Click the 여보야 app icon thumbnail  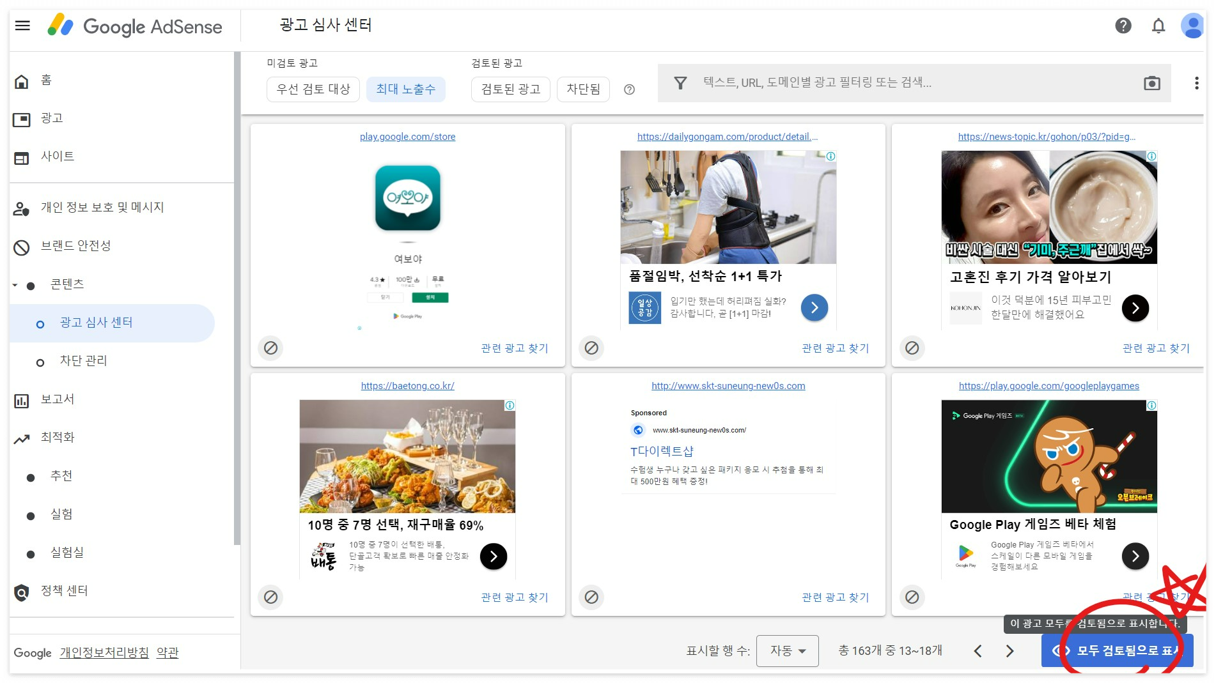407,197
